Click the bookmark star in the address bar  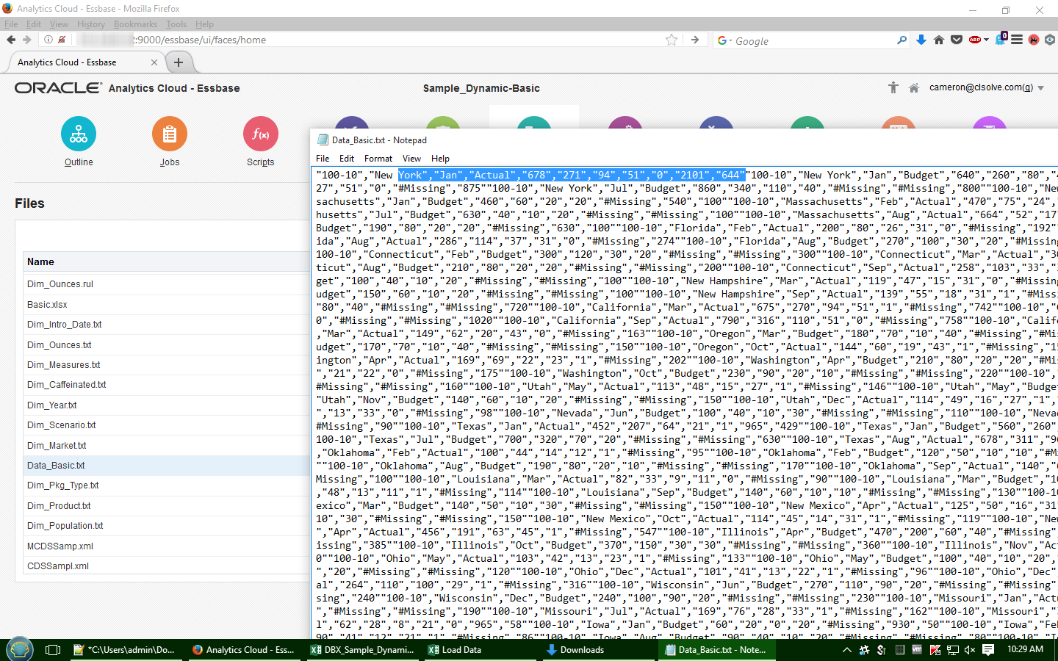672,40
